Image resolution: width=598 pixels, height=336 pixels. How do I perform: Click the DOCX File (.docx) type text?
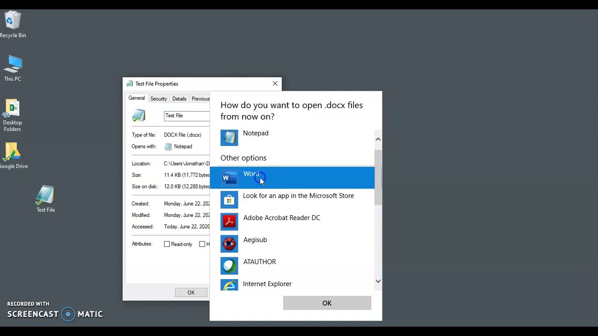click(x=183, y=135)
